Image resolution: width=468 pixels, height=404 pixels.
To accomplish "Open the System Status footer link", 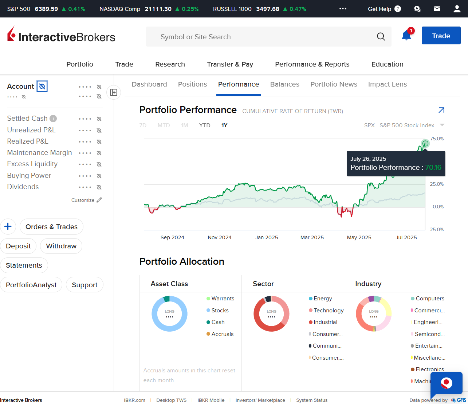I will click(x=312, y=400).
